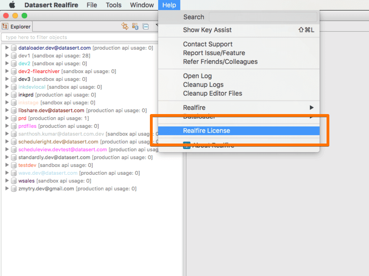Click database icon beside dev3

tap(14, 79)
